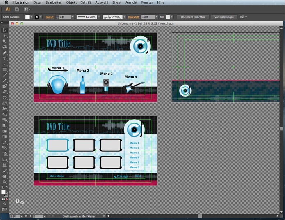Open the Fenster menu
This screenshot has height=220, width=285.
[147, 2]
